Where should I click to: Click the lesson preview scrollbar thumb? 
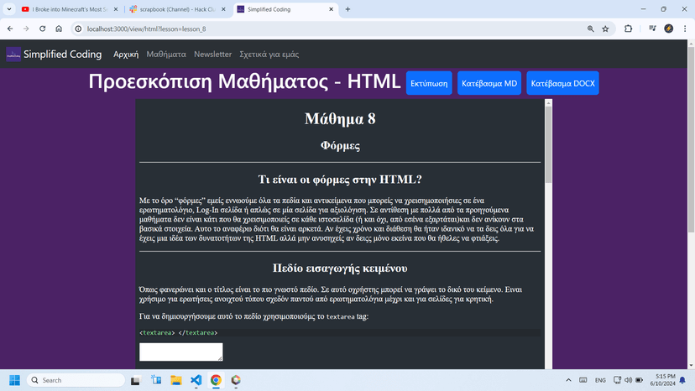tap(548, 144)
